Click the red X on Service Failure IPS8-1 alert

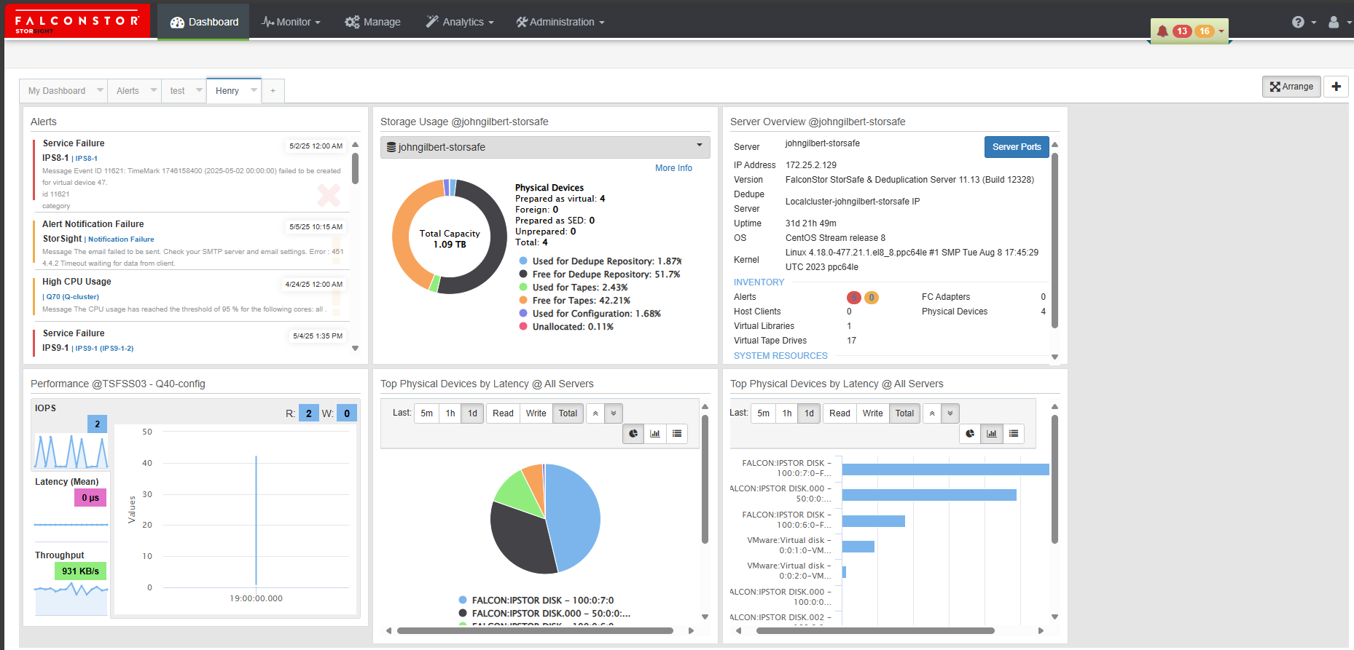pos(329,195)
